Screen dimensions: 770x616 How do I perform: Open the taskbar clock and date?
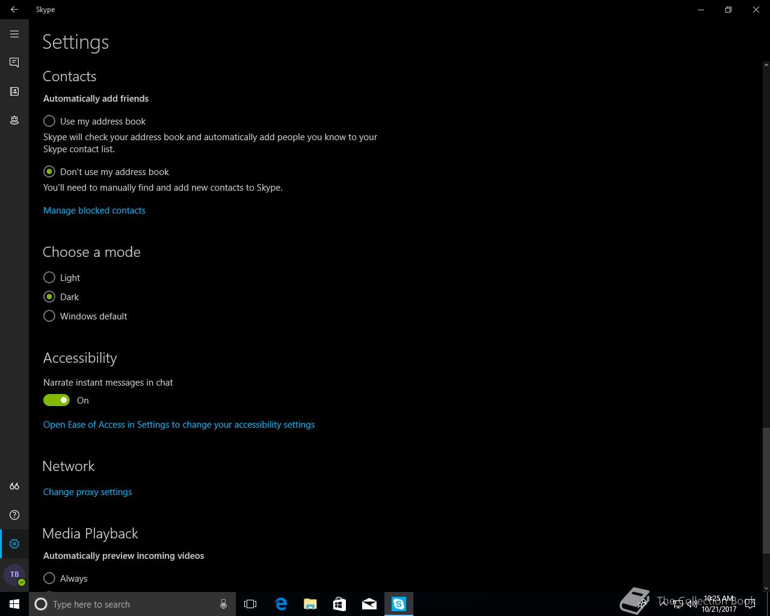719,604
